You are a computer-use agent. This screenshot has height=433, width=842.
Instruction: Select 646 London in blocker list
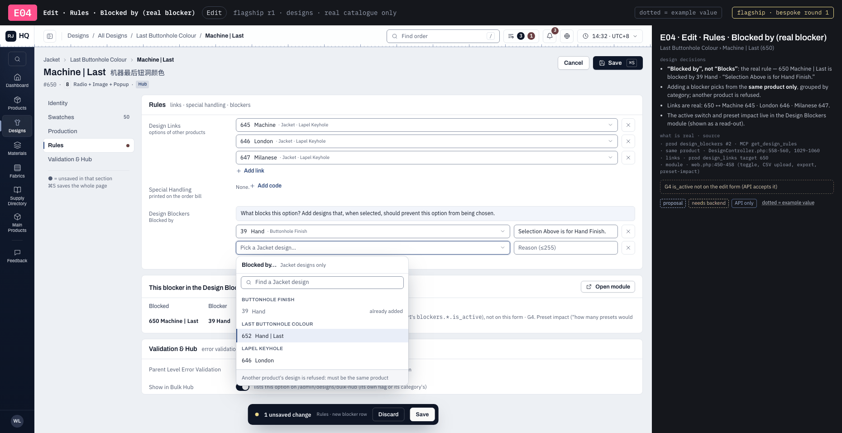[x=322, y=361]
